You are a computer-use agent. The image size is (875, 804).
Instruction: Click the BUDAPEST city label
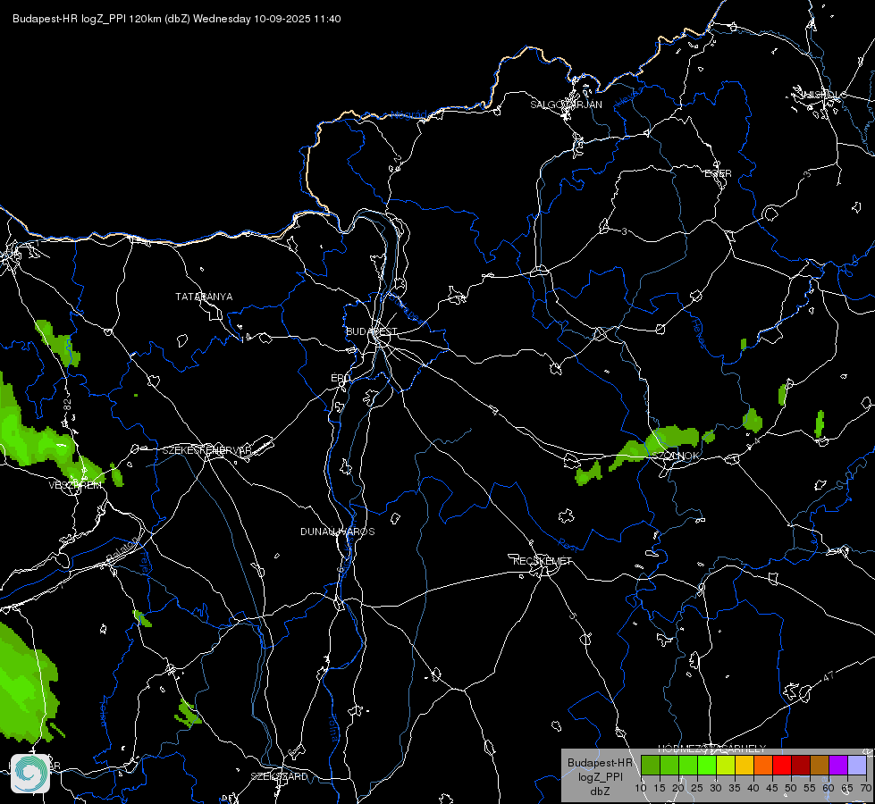(372, 331)
